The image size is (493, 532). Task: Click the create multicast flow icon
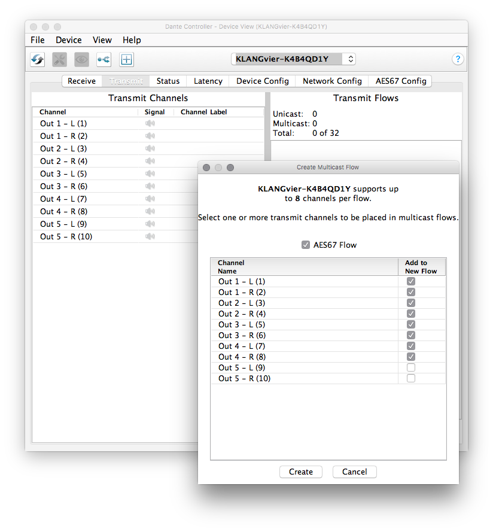104,60
